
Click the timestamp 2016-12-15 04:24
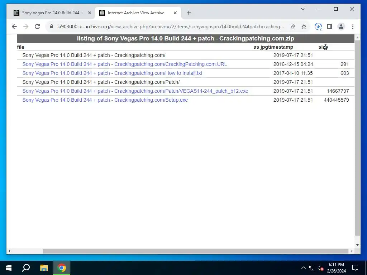click(293, 64)
